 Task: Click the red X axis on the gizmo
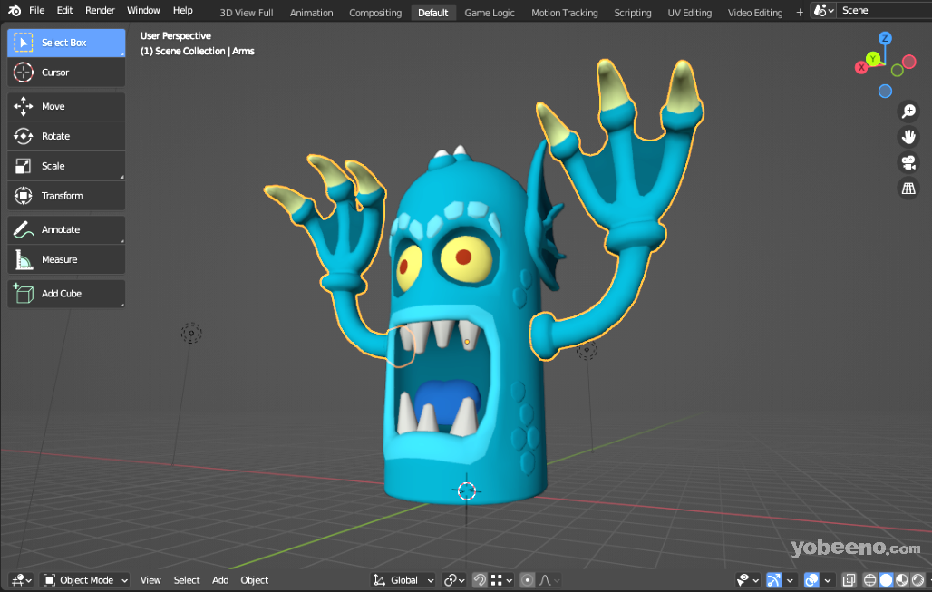[861, 68]
